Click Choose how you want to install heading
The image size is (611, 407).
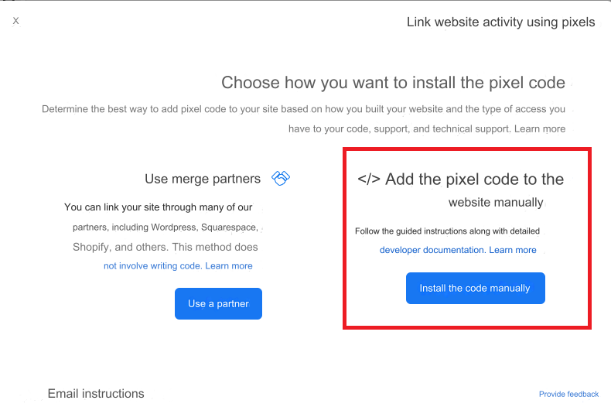pos(393,83)
